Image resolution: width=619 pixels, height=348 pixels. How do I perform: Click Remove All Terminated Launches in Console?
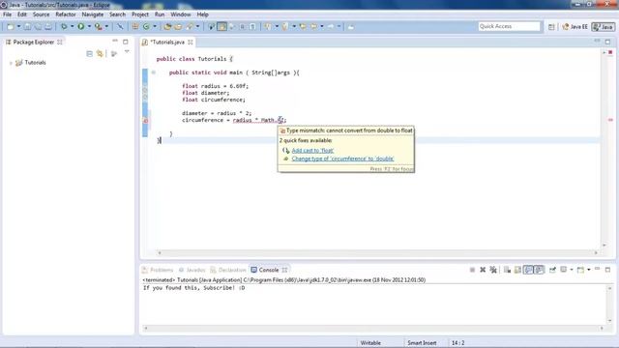(493, 270)
